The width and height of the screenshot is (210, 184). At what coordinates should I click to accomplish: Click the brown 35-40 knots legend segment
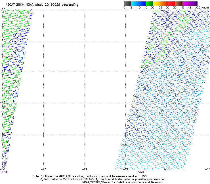pyautogui.click(x=179, y=3)
